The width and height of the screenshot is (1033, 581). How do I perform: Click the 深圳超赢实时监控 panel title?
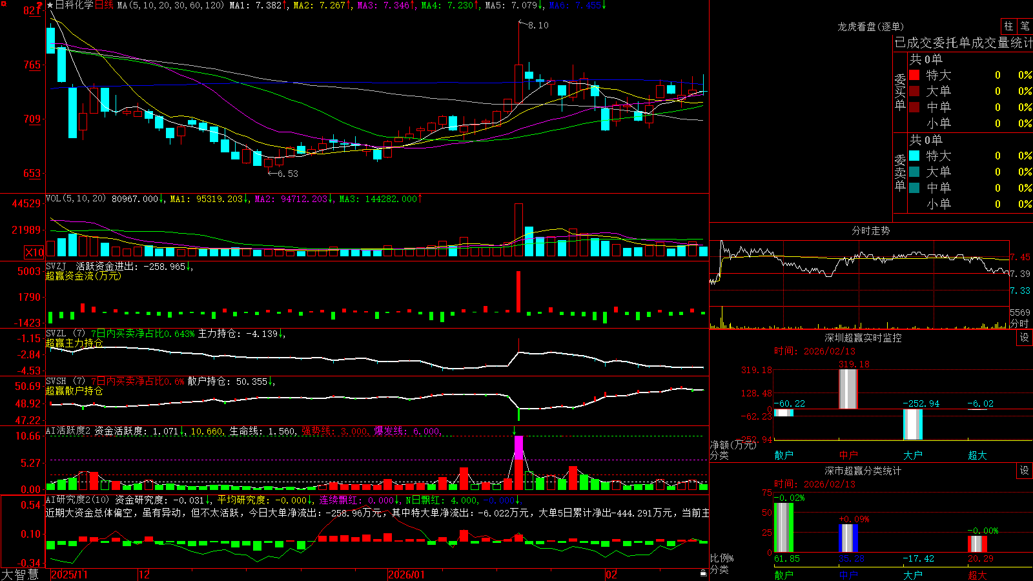863,338
